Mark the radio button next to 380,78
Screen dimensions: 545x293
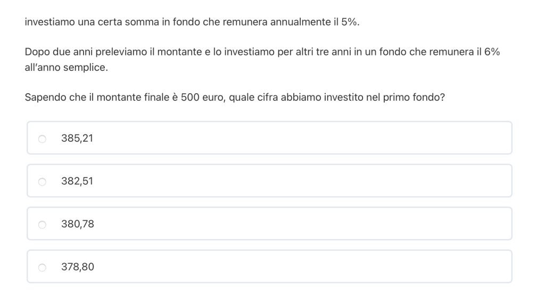[42, 225]
